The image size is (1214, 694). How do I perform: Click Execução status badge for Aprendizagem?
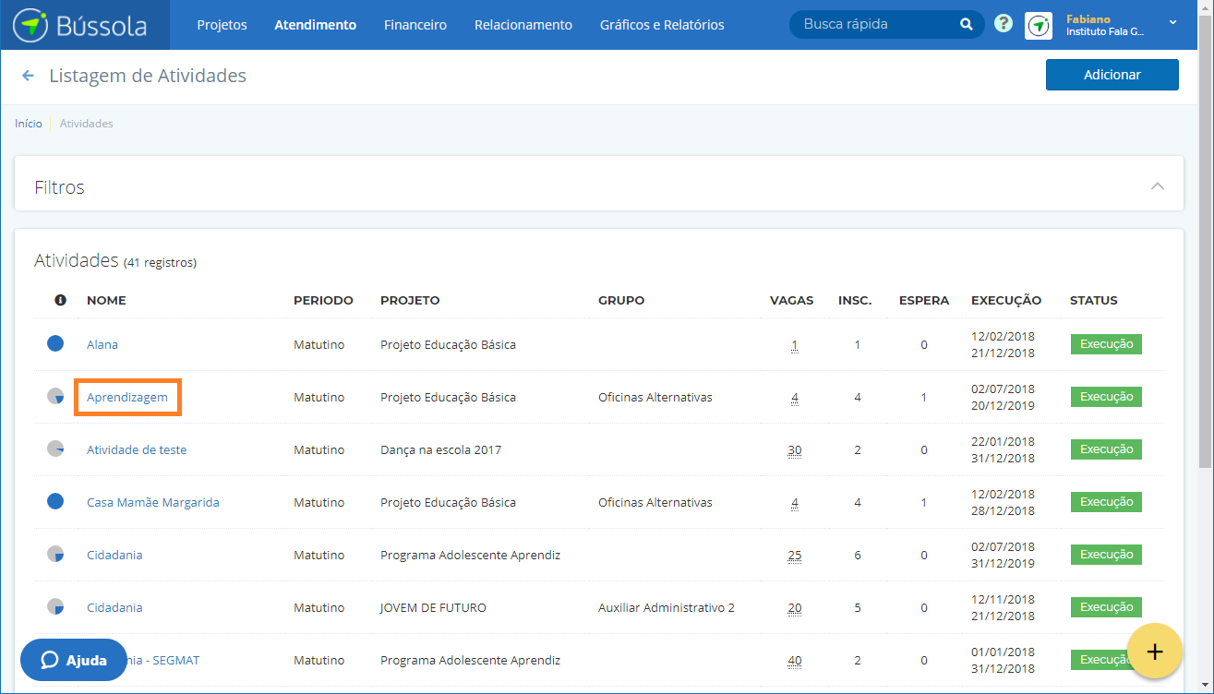tap(1106, 396)
